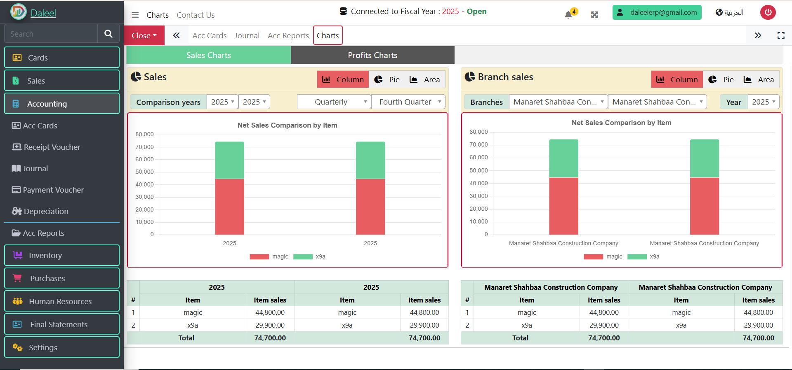This screenshot has width=792, height=370.
Task: Open the Branch sales Year dropdown
Action: click(763, 102)
